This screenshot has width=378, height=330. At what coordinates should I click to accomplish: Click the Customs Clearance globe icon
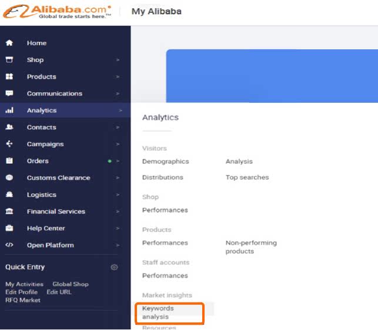[9, 177]
